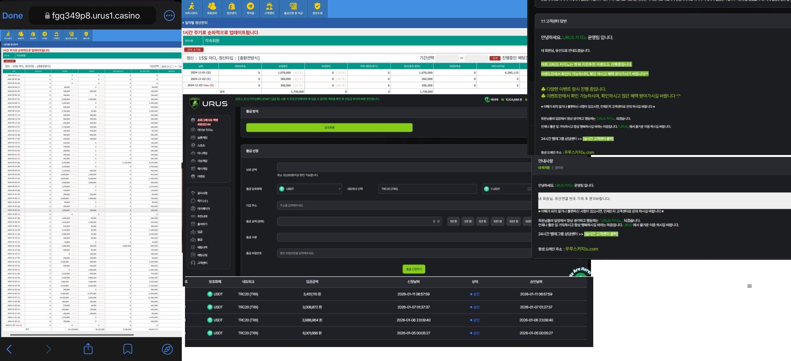Tap the compass Safari icon
Viewport: 791px width, 361px height.
pos(167,349)
